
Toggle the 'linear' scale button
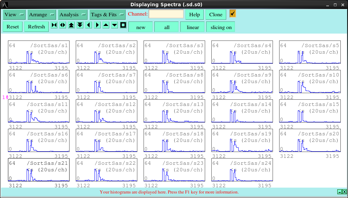tap(193, 27)
